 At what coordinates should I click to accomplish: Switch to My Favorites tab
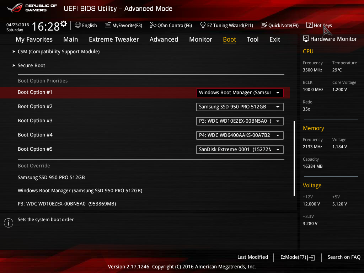(x=34, y=39)
